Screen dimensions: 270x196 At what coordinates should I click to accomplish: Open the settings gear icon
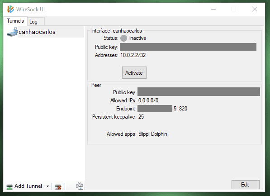tap(80, 186)
